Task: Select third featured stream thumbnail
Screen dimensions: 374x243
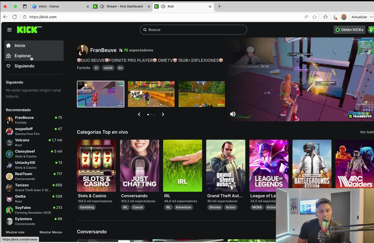Action: tap(202, 94)
